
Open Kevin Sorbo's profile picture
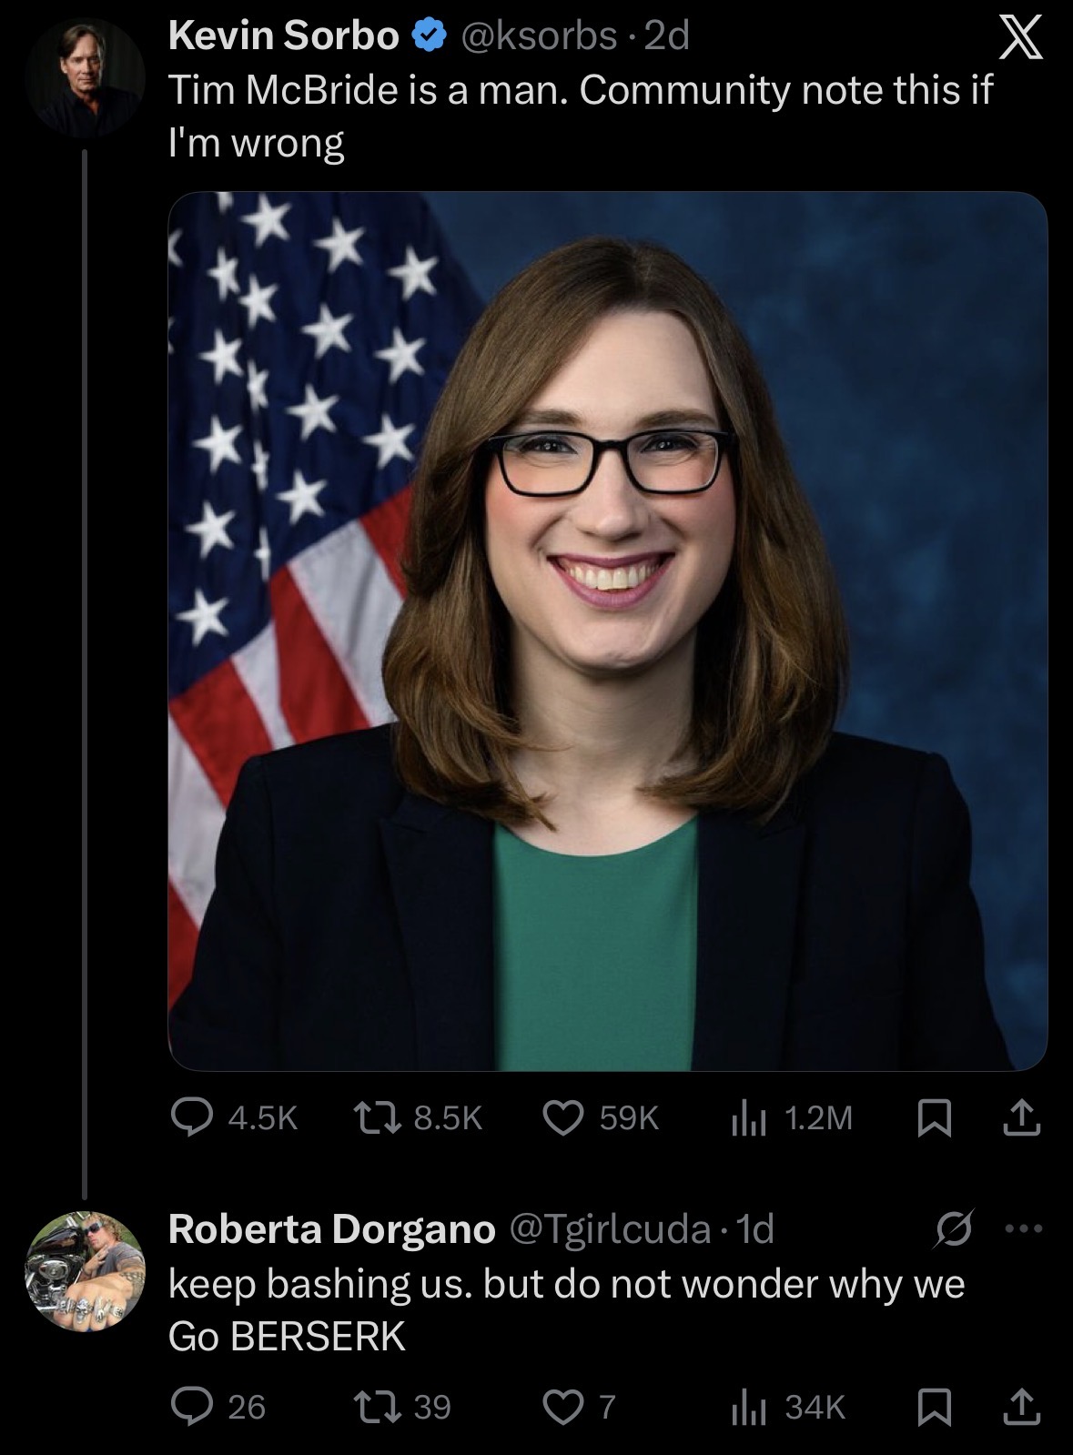point(86,77)
